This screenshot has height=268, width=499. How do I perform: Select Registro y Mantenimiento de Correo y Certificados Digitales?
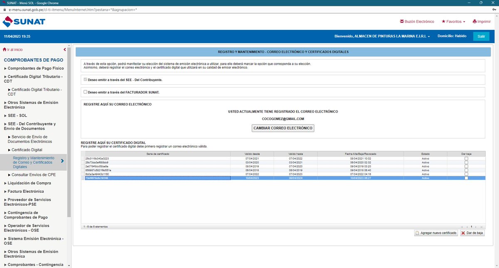point(34,162)
